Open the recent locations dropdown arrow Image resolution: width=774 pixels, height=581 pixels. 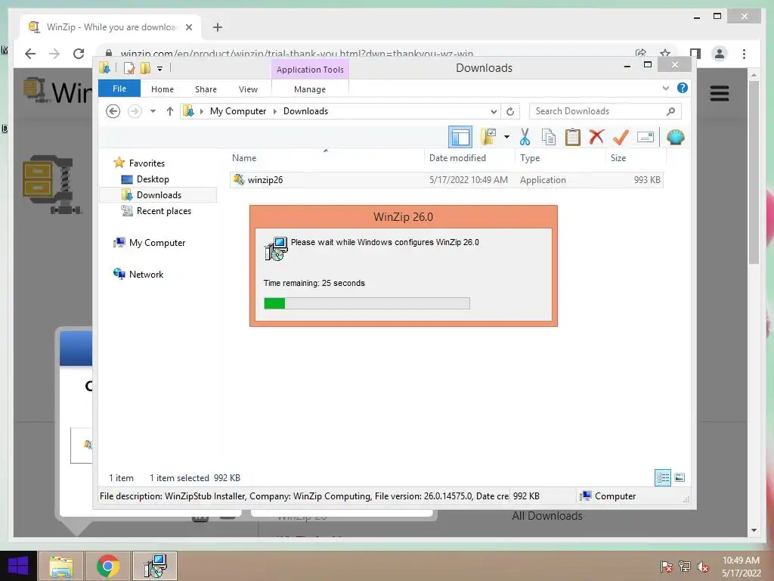tap(153, 111)
